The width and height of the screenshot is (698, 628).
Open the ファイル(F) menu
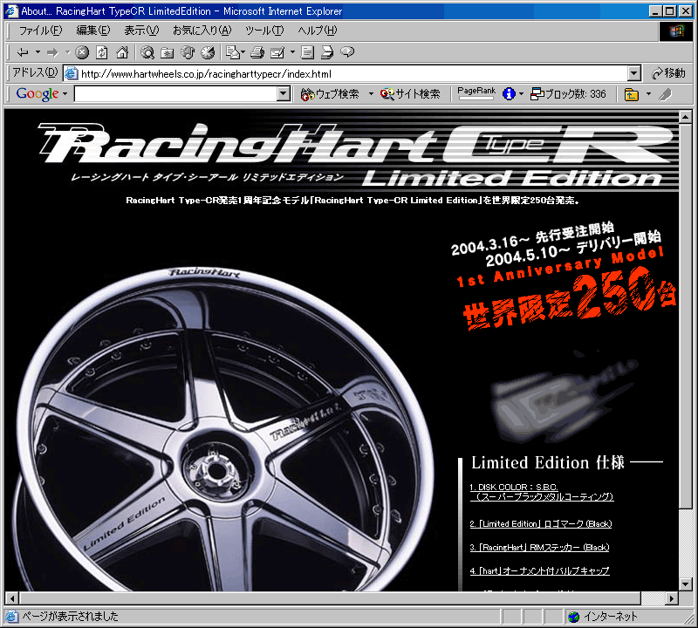click(x=40, y=31)
